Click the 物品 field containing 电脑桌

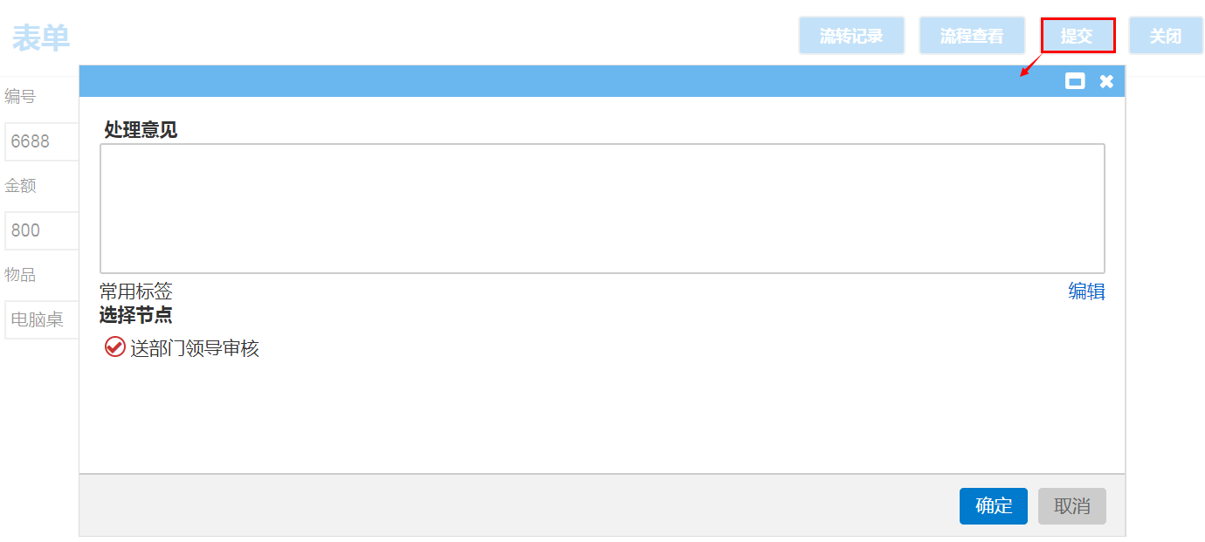coord(42,319)
